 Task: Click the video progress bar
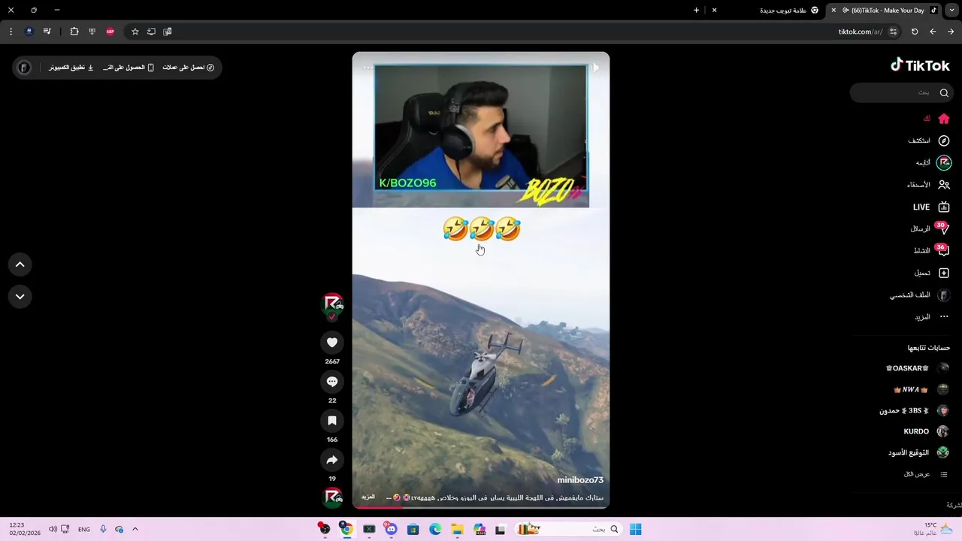pos(481,507)
